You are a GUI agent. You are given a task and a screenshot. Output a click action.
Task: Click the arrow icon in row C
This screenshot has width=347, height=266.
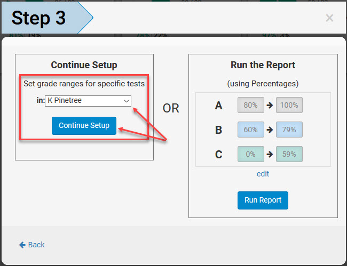(x=270, y=154)
